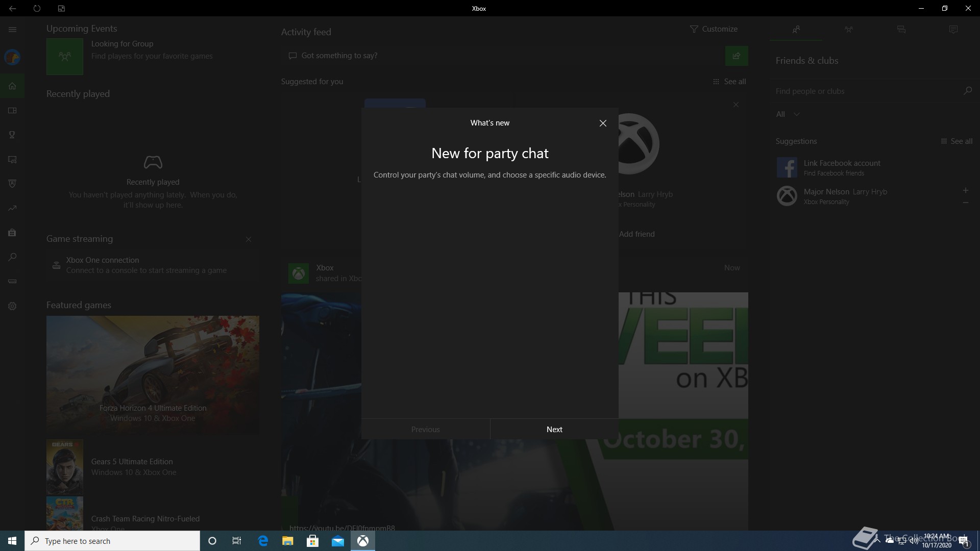Open Task View from taskbar
Image resolution: width=980 pixels, height=551 pixels.
pos(237,541)
